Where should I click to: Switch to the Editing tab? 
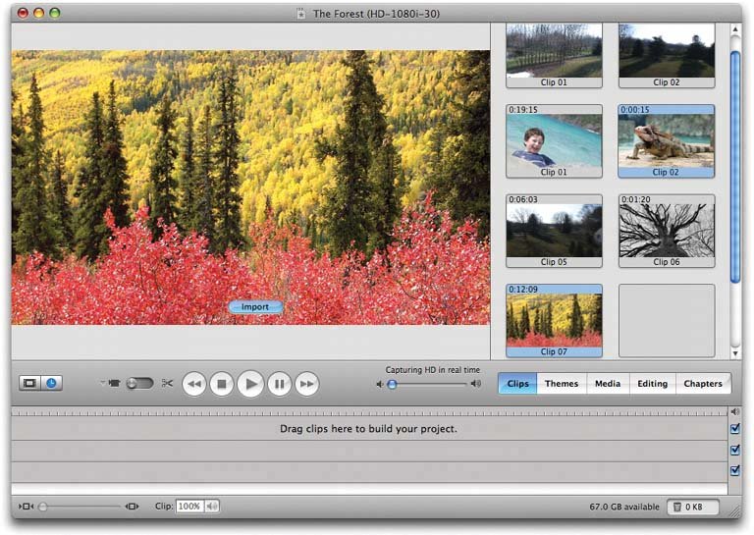click(x=652, y=384)
